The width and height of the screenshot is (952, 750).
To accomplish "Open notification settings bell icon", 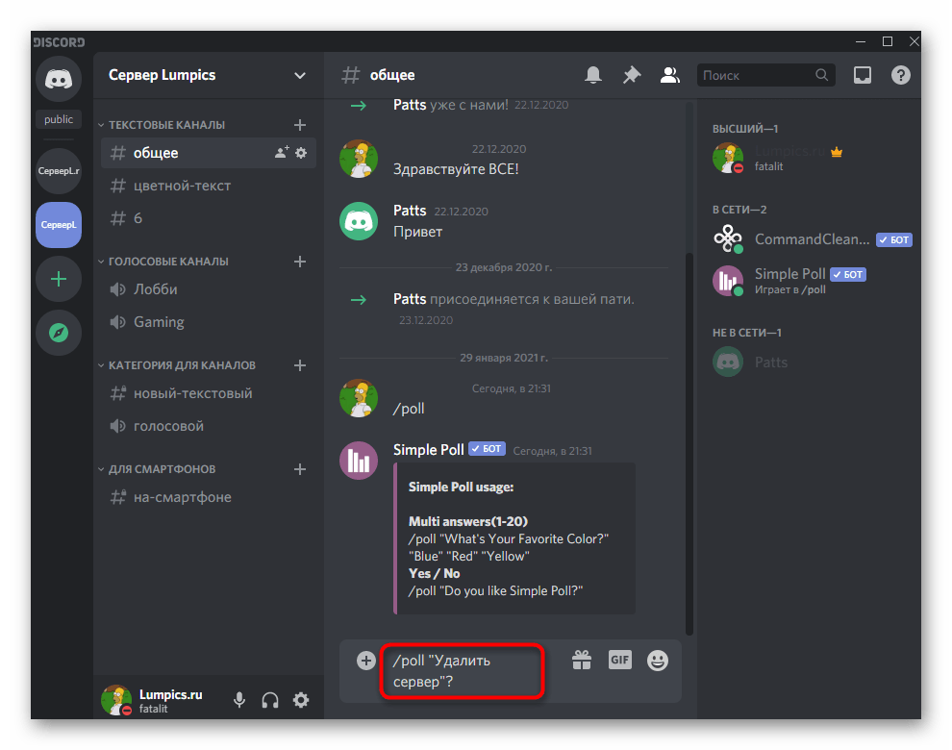I will click(593, 75).
